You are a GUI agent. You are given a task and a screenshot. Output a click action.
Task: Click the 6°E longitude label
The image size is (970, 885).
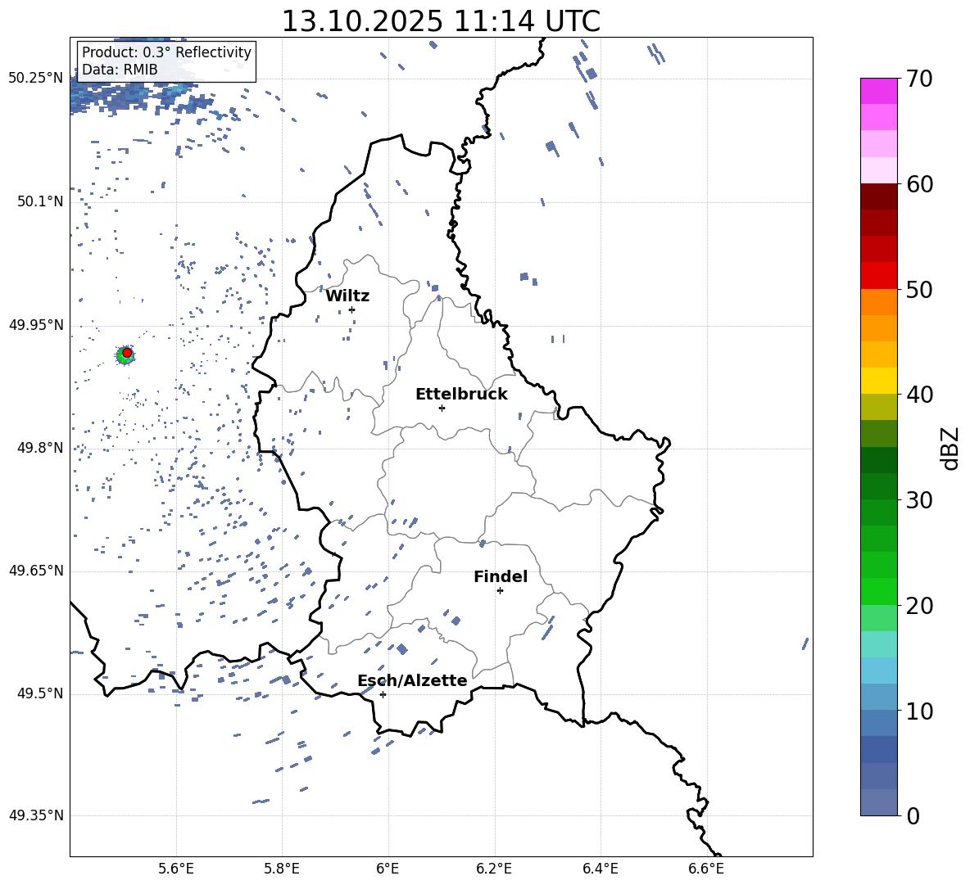coord(388,869)
